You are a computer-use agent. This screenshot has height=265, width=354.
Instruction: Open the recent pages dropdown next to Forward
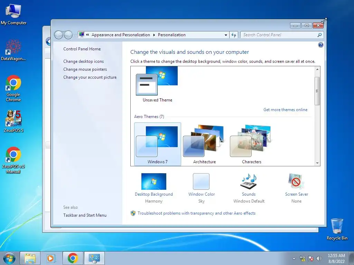(x=75, y=35)
